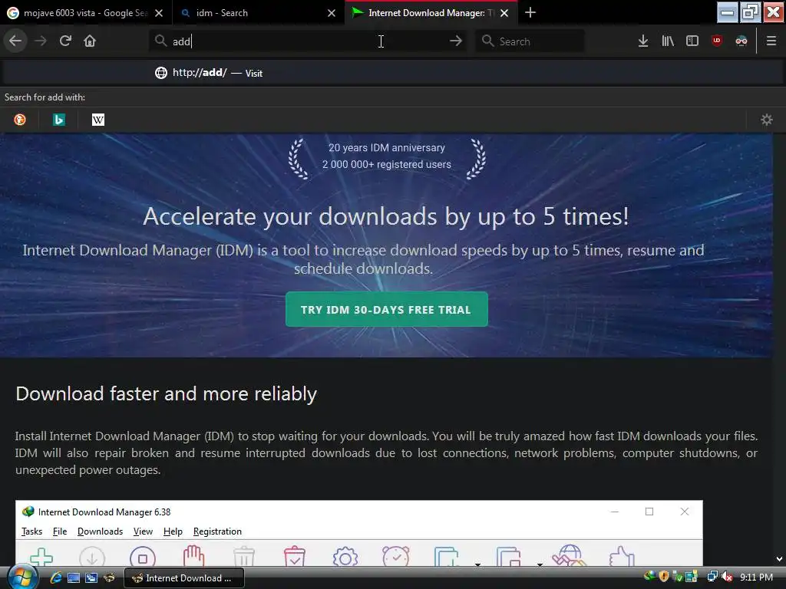Screen dimensions: 786x589
Task: Click the green plus Add URL icon
Action: [41, 557]
